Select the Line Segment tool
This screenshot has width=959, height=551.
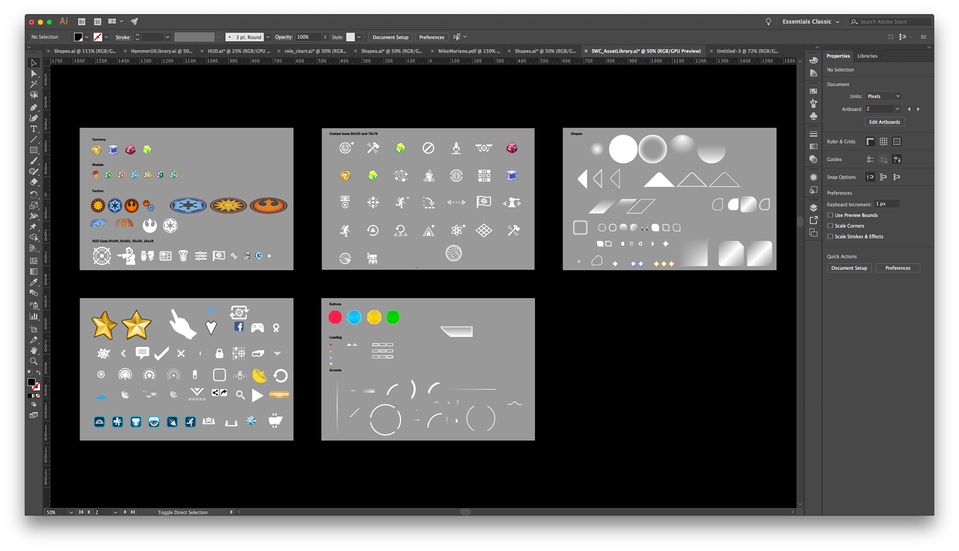point(33,139)
